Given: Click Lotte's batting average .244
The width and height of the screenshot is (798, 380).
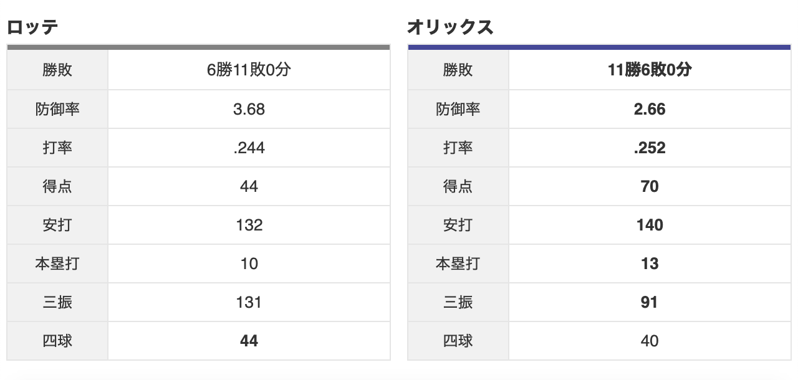Looking at the screenshot, I should point(249,148).
